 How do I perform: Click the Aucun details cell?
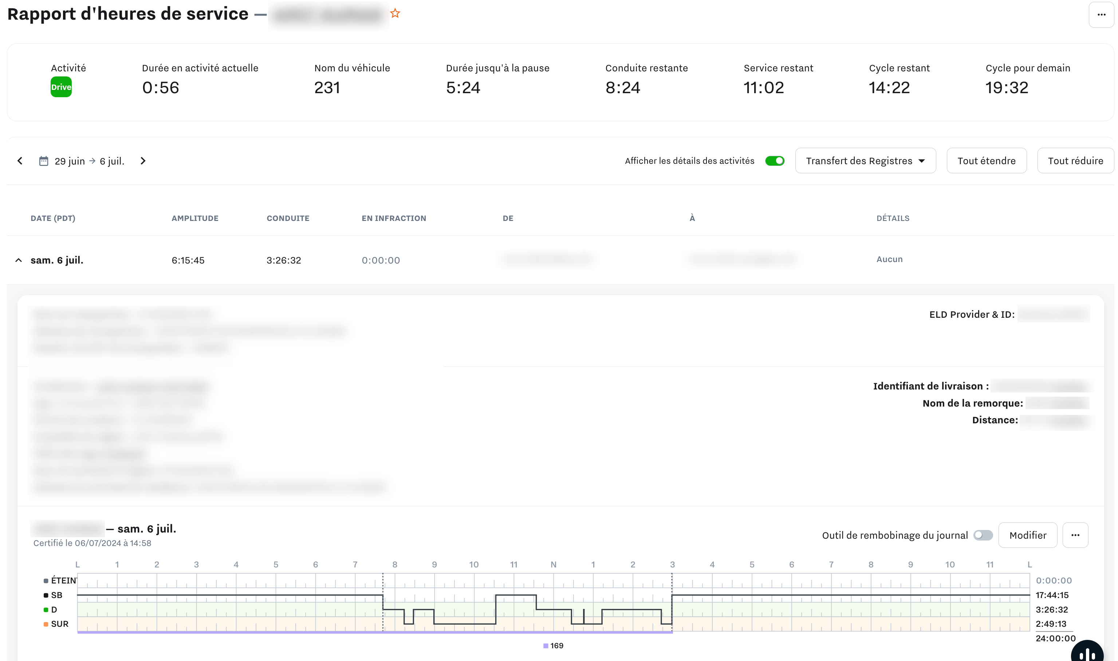[x=889, y=259]
